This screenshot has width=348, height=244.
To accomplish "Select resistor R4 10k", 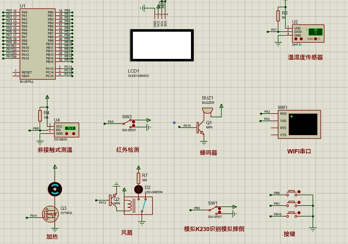I will coord(40,116).
